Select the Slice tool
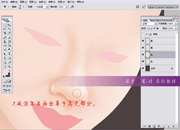The width and height of the screenshot is (180, 130). [x=9, y=33]
